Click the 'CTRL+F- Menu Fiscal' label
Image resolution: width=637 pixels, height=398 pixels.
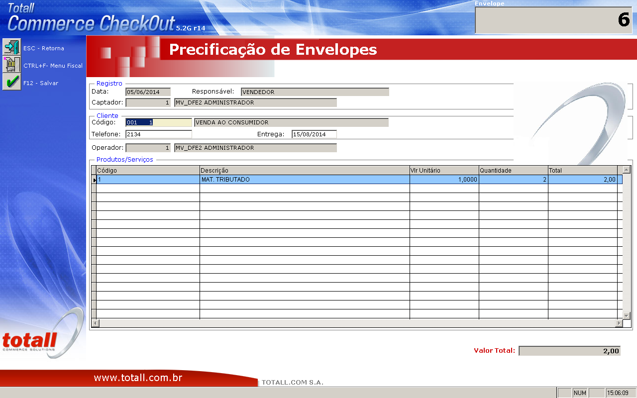point(53,66)
